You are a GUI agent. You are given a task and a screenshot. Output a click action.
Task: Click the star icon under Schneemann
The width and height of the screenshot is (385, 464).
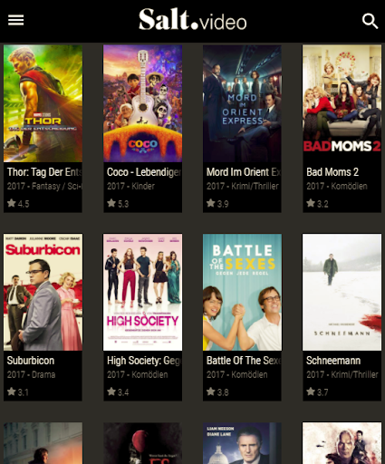click(x=311, y=391)
